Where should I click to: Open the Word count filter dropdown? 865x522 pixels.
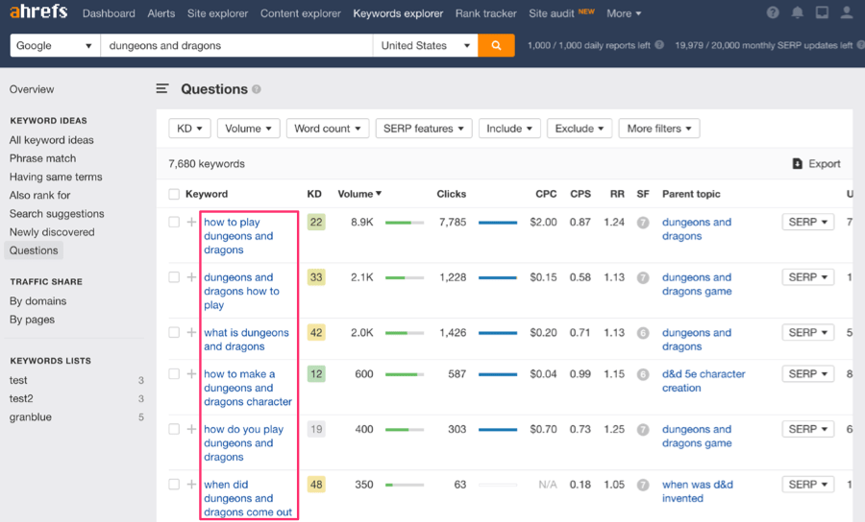(x=327, y=129)
